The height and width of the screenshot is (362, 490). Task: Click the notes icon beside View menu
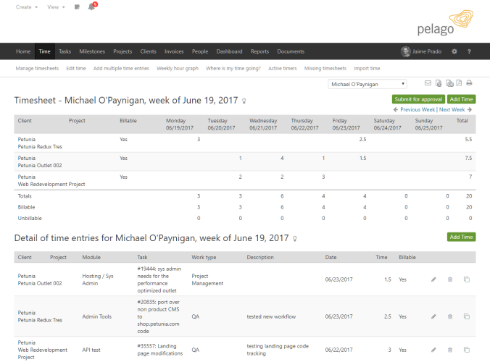[x=77, y=7]
